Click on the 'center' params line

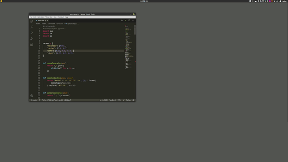point(58,48)
